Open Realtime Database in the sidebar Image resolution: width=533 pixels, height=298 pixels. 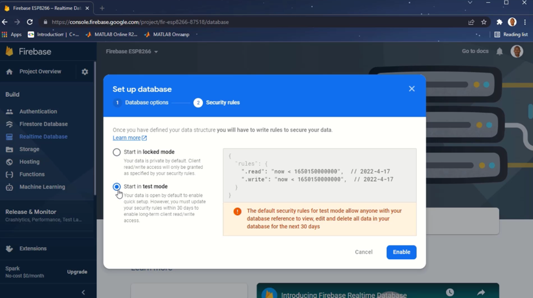43,137
